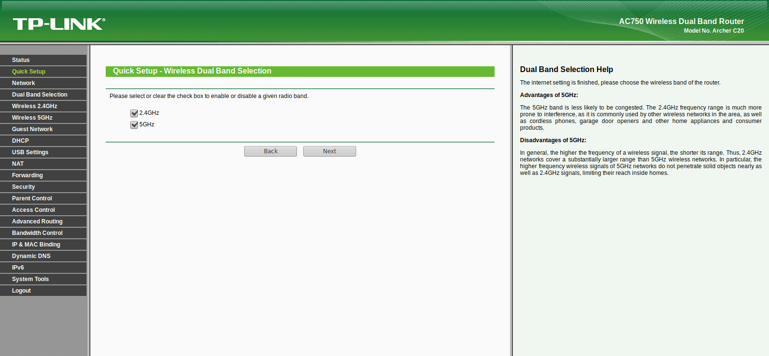Screen dimensions: 769x356
Task: Open System Tools menu
Action: click(43, 279)
